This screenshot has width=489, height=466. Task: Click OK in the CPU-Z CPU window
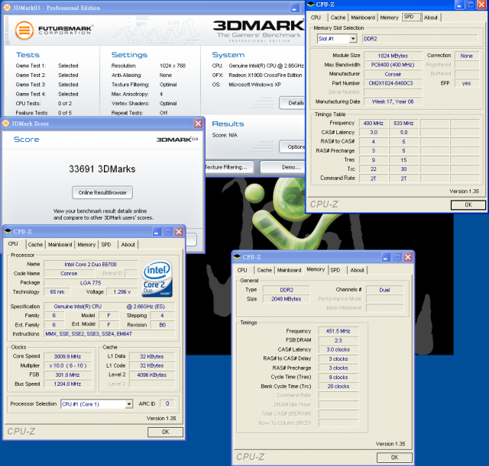165,432
